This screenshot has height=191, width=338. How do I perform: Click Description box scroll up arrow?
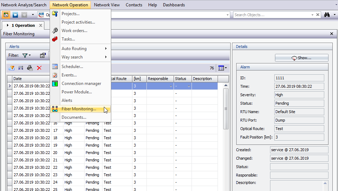(x=325, y=183)
